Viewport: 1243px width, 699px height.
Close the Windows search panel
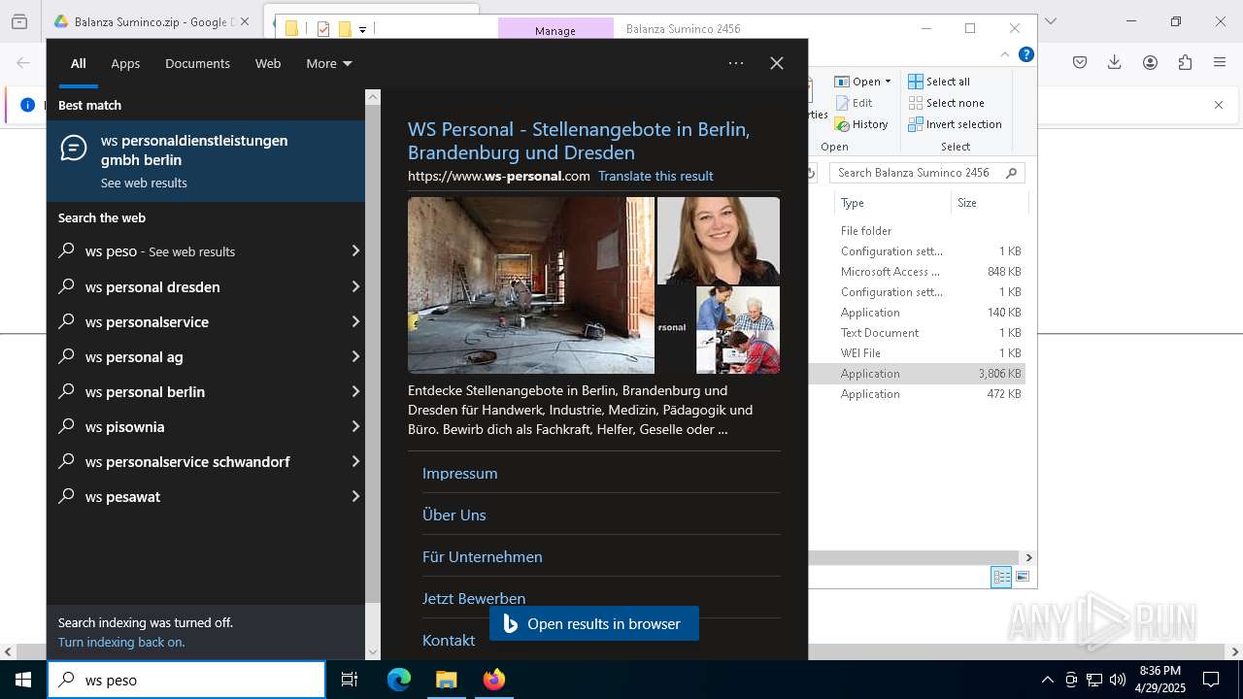click(x=777, y=63)
